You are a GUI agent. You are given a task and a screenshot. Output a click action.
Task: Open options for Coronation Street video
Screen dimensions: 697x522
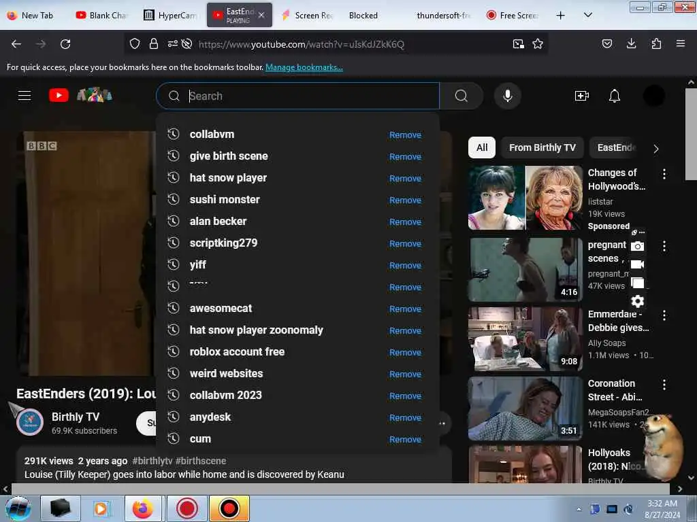click(664, 385)
